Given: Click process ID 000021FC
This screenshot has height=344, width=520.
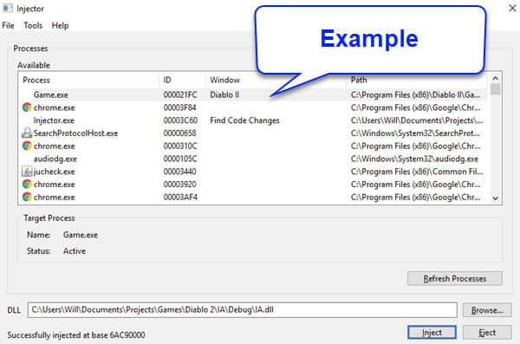Looking at the screenshot, I should tap(180, 94).
